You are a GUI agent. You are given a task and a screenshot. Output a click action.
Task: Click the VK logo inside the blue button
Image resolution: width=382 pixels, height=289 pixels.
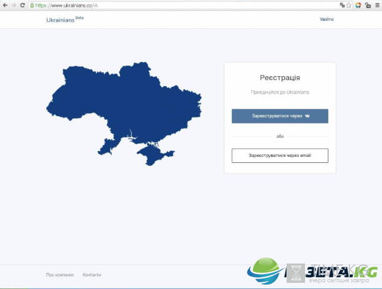tap(307, 116)
